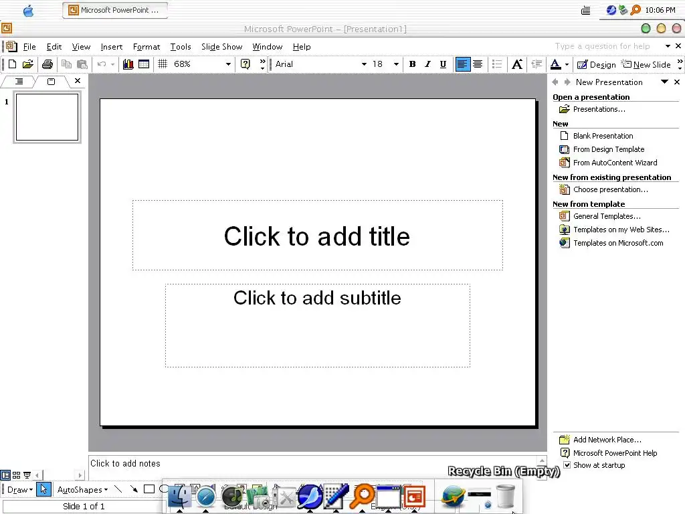Set Center paragraph alignment
The height and width of the screenshot is (514, 685).
tap(478, 64)
